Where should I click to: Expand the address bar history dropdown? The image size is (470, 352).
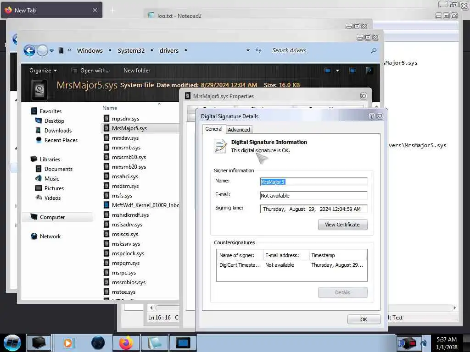pos(248,50)
